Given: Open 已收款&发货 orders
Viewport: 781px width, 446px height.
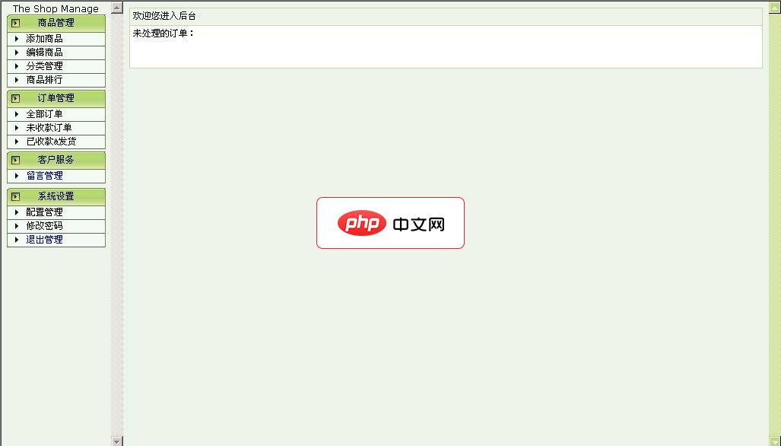Looking at the screenshot, I should (x=51, y=142).
